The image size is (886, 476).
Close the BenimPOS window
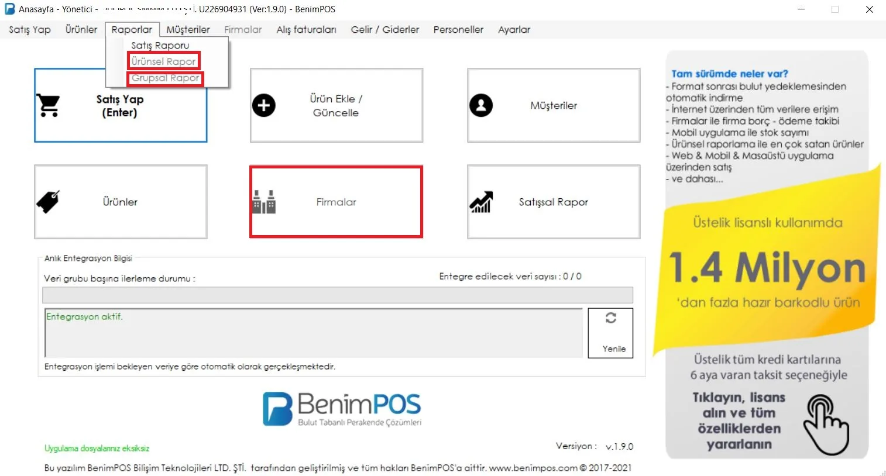click(870, 9)
